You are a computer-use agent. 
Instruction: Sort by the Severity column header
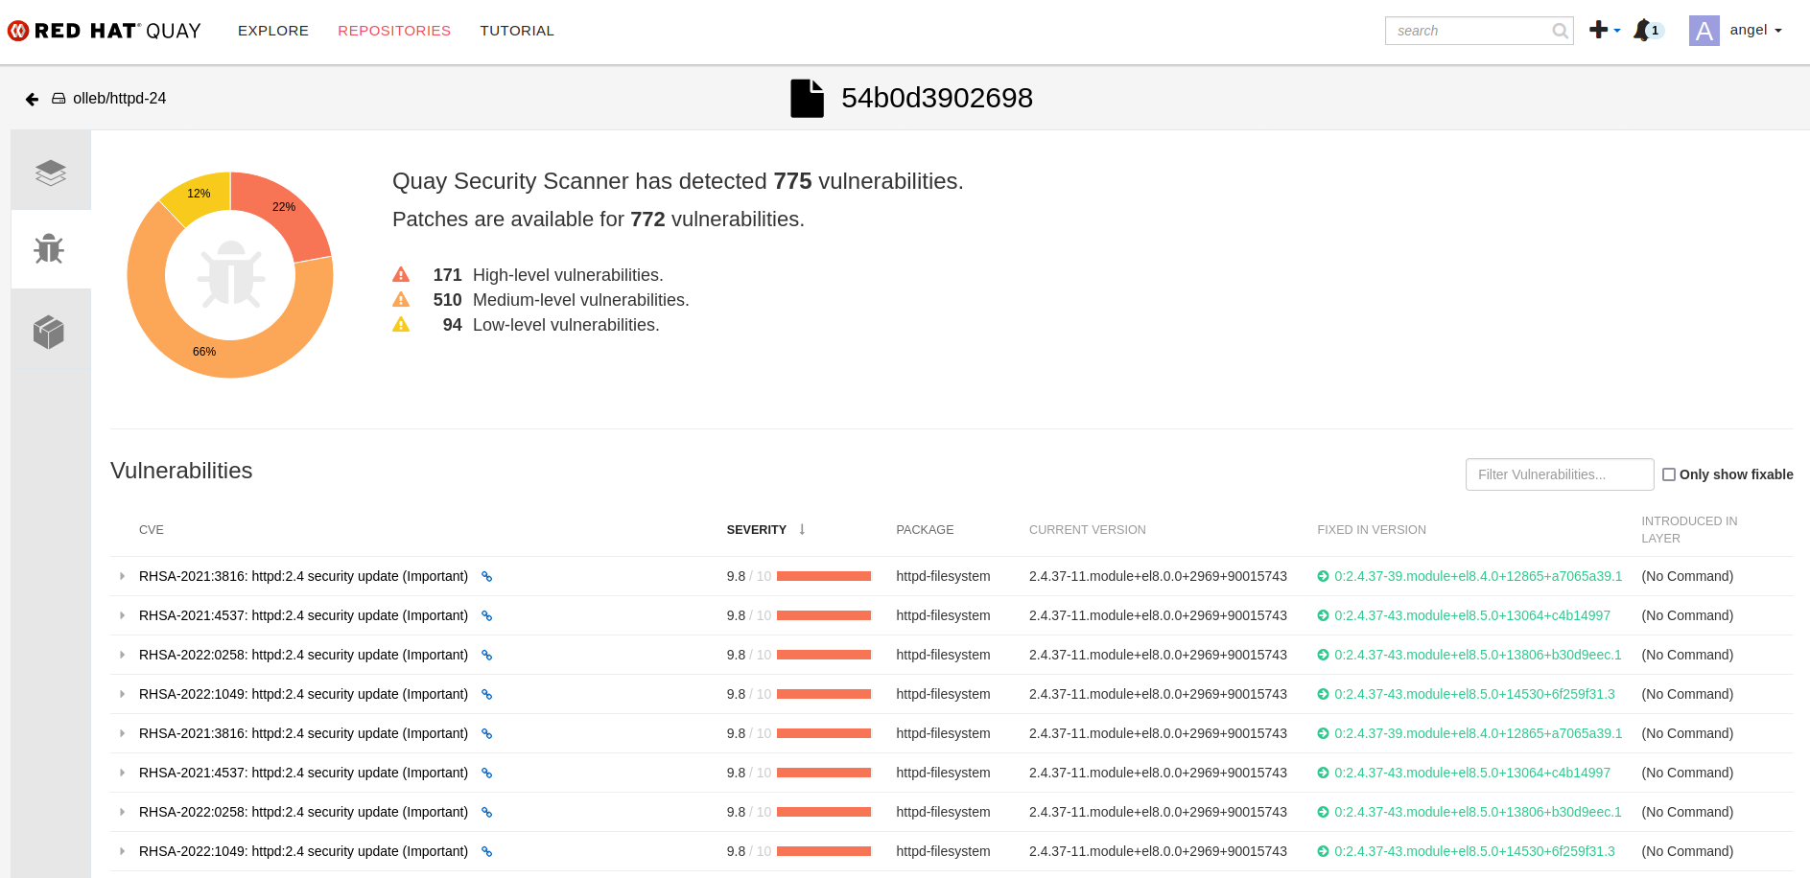(x=757, y=530)
